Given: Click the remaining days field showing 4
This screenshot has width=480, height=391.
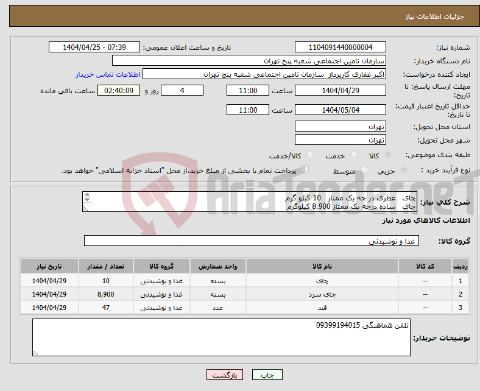Looking at the screenshot, I should coord(182,91).
